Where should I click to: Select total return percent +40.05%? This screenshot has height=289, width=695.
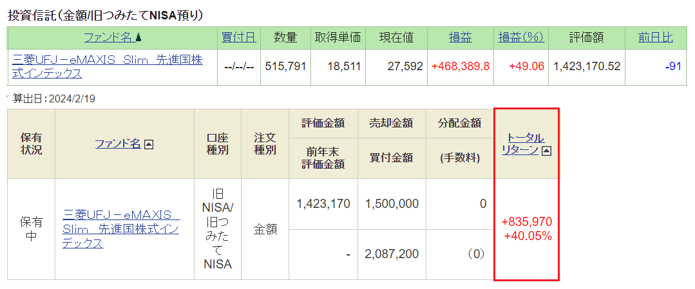pos(528,236)
